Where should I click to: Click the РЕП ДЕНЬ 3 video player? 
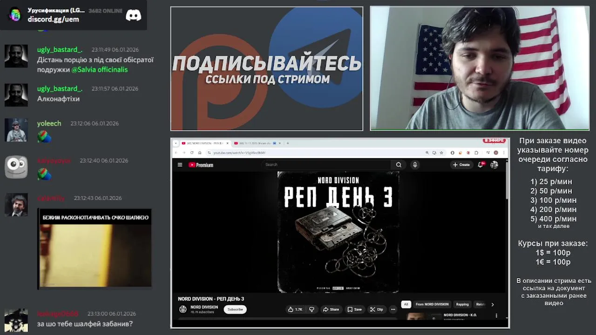click(339, 232)
